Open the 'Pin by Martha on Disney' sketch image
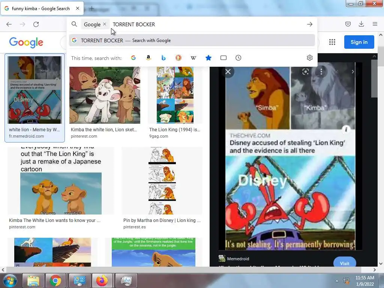384x288 pixels. (162, 181)
